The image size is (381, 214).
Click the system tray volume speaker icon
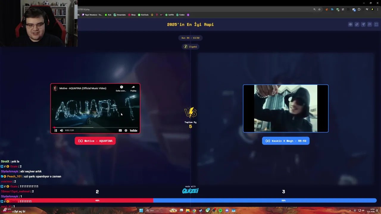(x=363, y=210)
